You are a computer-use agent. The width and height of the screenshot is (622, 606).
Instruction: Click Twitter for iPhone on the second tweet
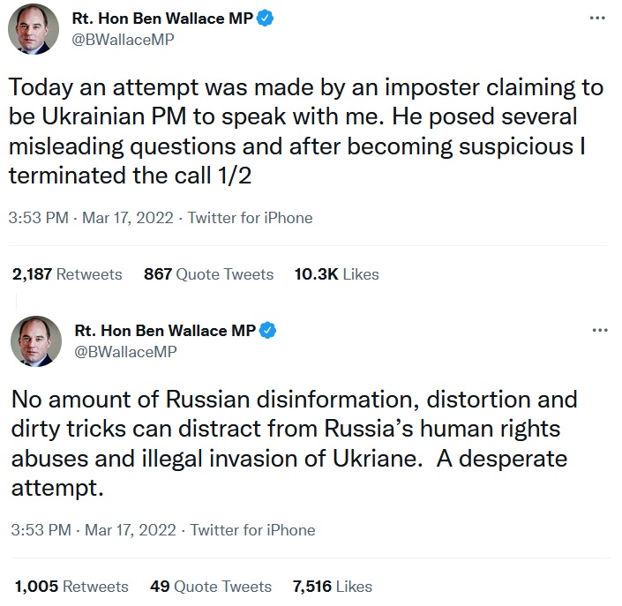[252, 530]
